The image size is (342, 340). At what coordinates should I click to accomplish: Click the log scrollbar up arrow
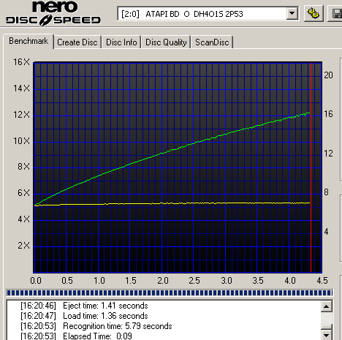click(327, 306)
